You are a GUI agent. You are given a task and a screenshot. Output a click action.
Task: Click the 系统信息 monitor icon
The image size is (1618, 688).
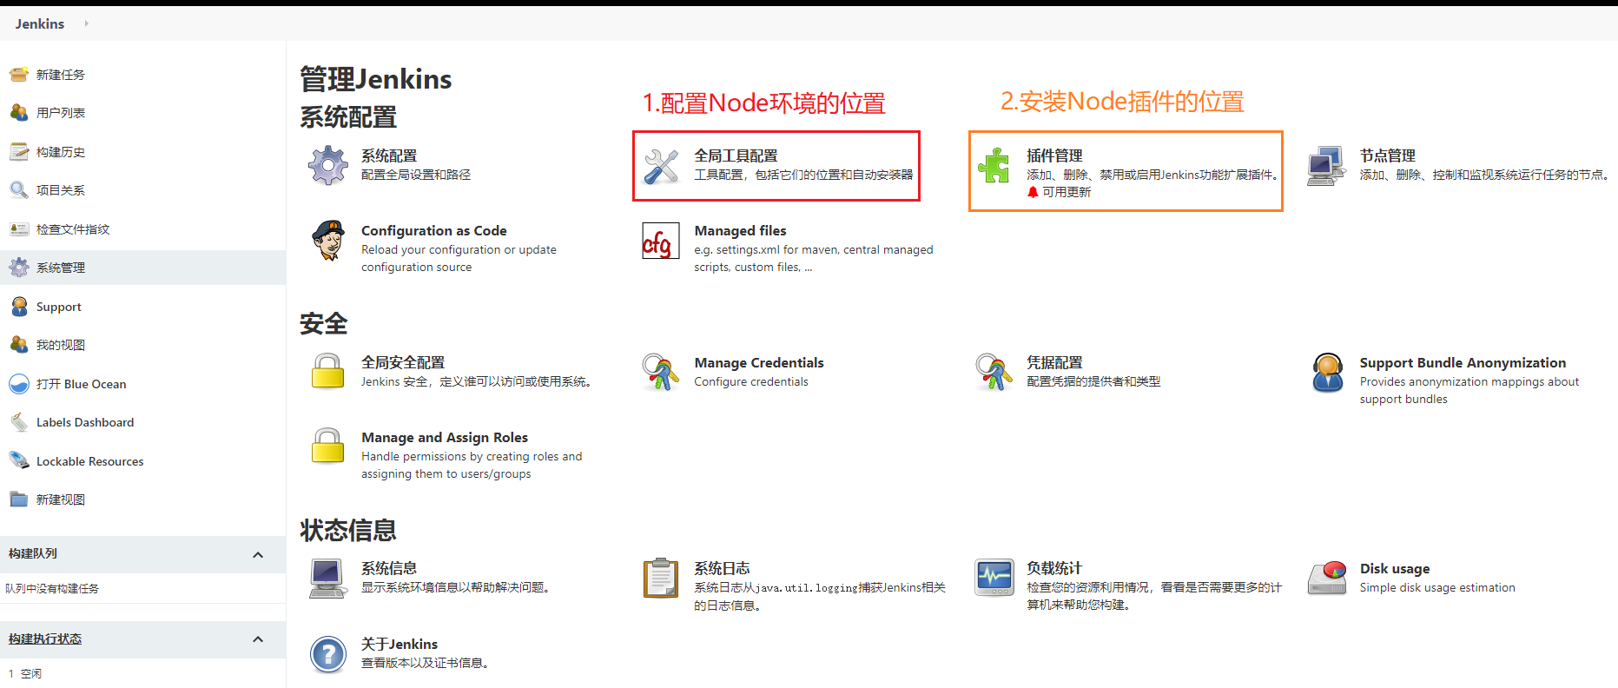coord(328,579)
